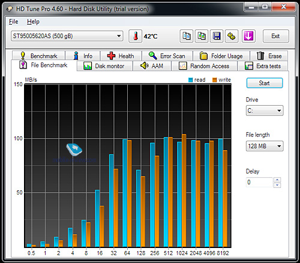Increase the Delay value with up arrow
Screen dimensions: 300x263
click(x=277, y=180)
